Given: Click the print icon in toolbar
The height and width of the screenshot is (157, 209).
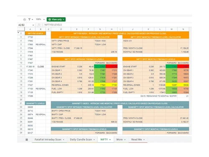Looking at the screenshot, I should click(25, 19).
